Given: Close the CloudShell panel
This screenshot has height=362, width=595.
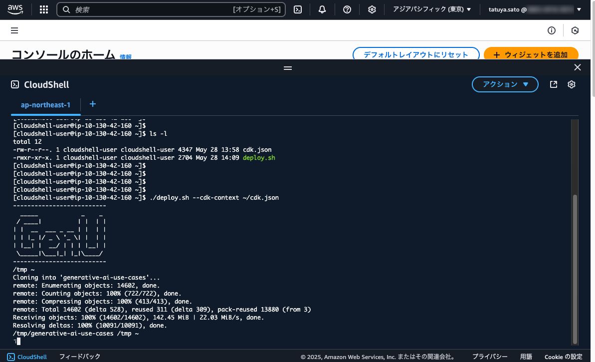Looking at the screenshot, I should coord(578,67).
